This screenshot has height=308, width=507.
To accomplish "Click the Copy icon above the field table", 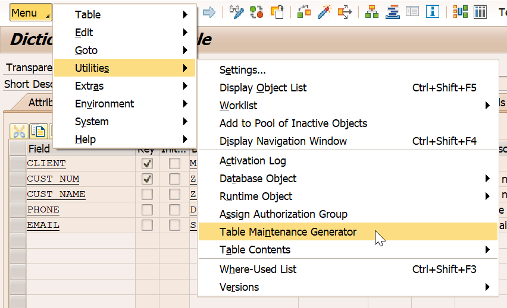I will pos(38,132).
